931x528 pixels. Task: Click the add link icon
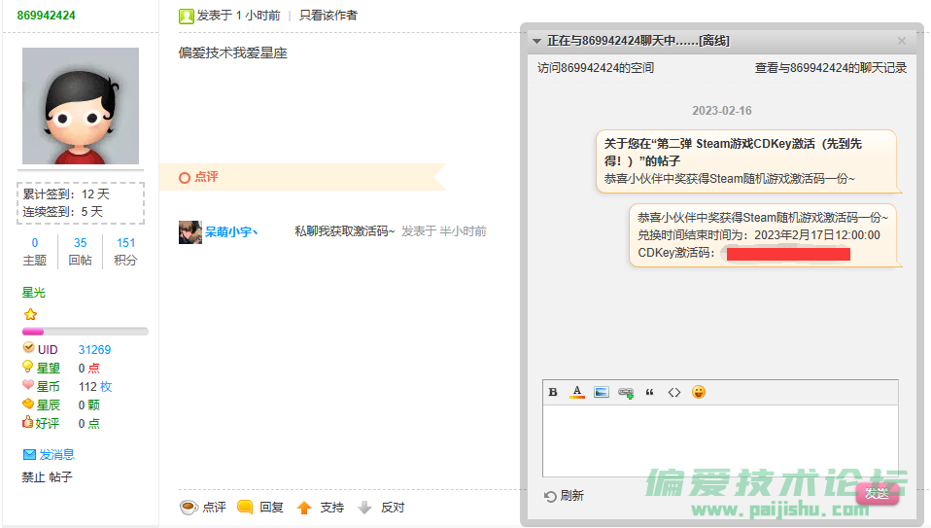click(626, 392)
